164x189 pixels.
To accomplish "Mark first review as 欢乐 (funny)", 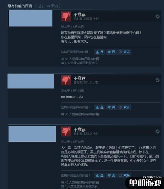I will click(x=124, y=52).
